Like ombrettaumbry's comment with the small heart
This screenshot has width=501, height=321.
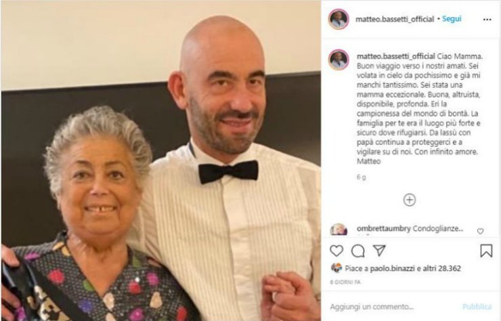[480, 231]
